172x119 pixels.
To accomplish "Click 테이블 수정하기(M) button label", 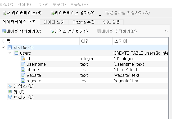I will coord(119,31).
